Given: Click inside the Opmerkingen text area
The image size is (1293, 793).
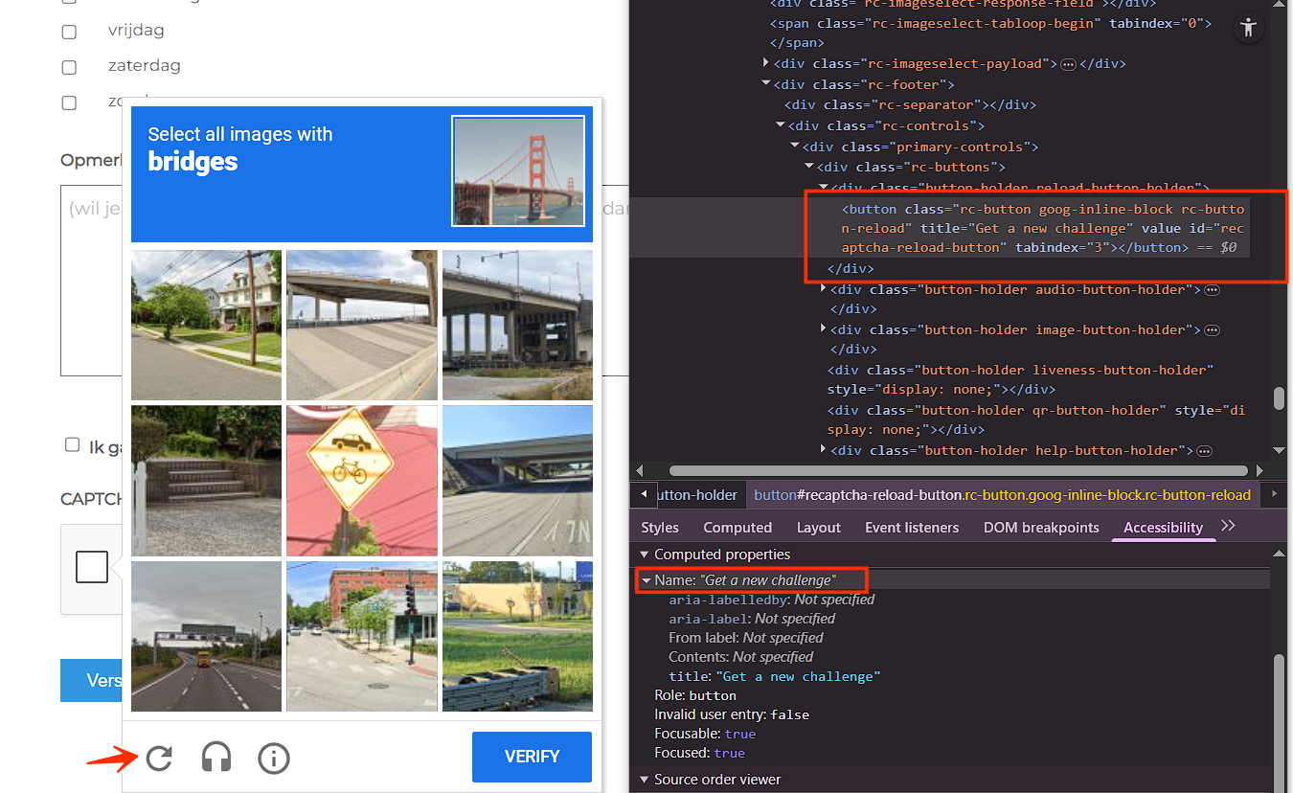Looking at the screenshot, I should [91, 287].
